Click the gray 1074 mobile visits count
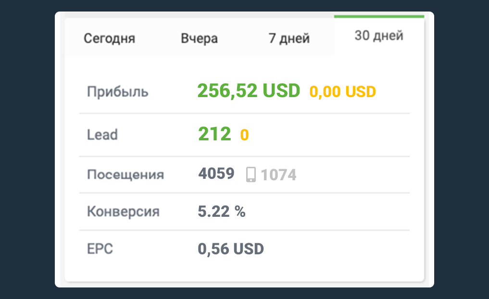 [x=278, y=175]
